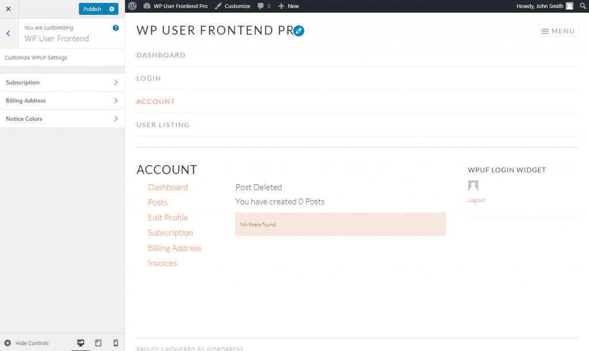Click the help question mark icon in customizer panel

tap(116, 27)
